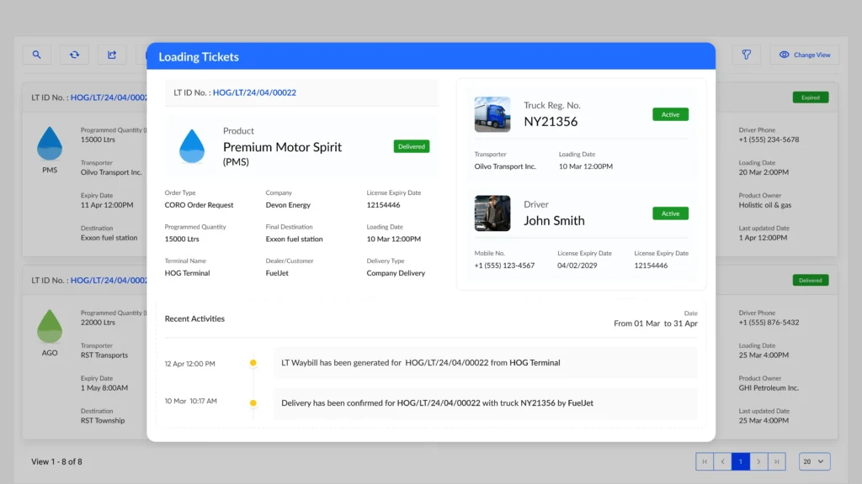Image resolution: width=862 pixels, height=484 pixels.
Task: Click the green AGO drop icon
Action: [50, 326]
